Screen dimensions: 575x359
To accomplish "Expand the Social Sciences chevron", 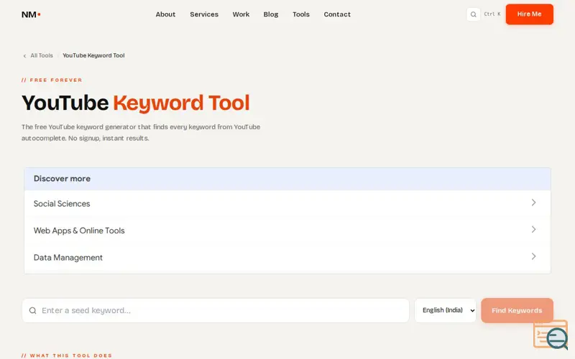I will (x=533, y=202).
